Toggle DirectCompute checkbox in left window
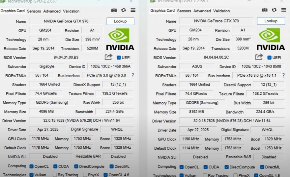 (76, 166)
